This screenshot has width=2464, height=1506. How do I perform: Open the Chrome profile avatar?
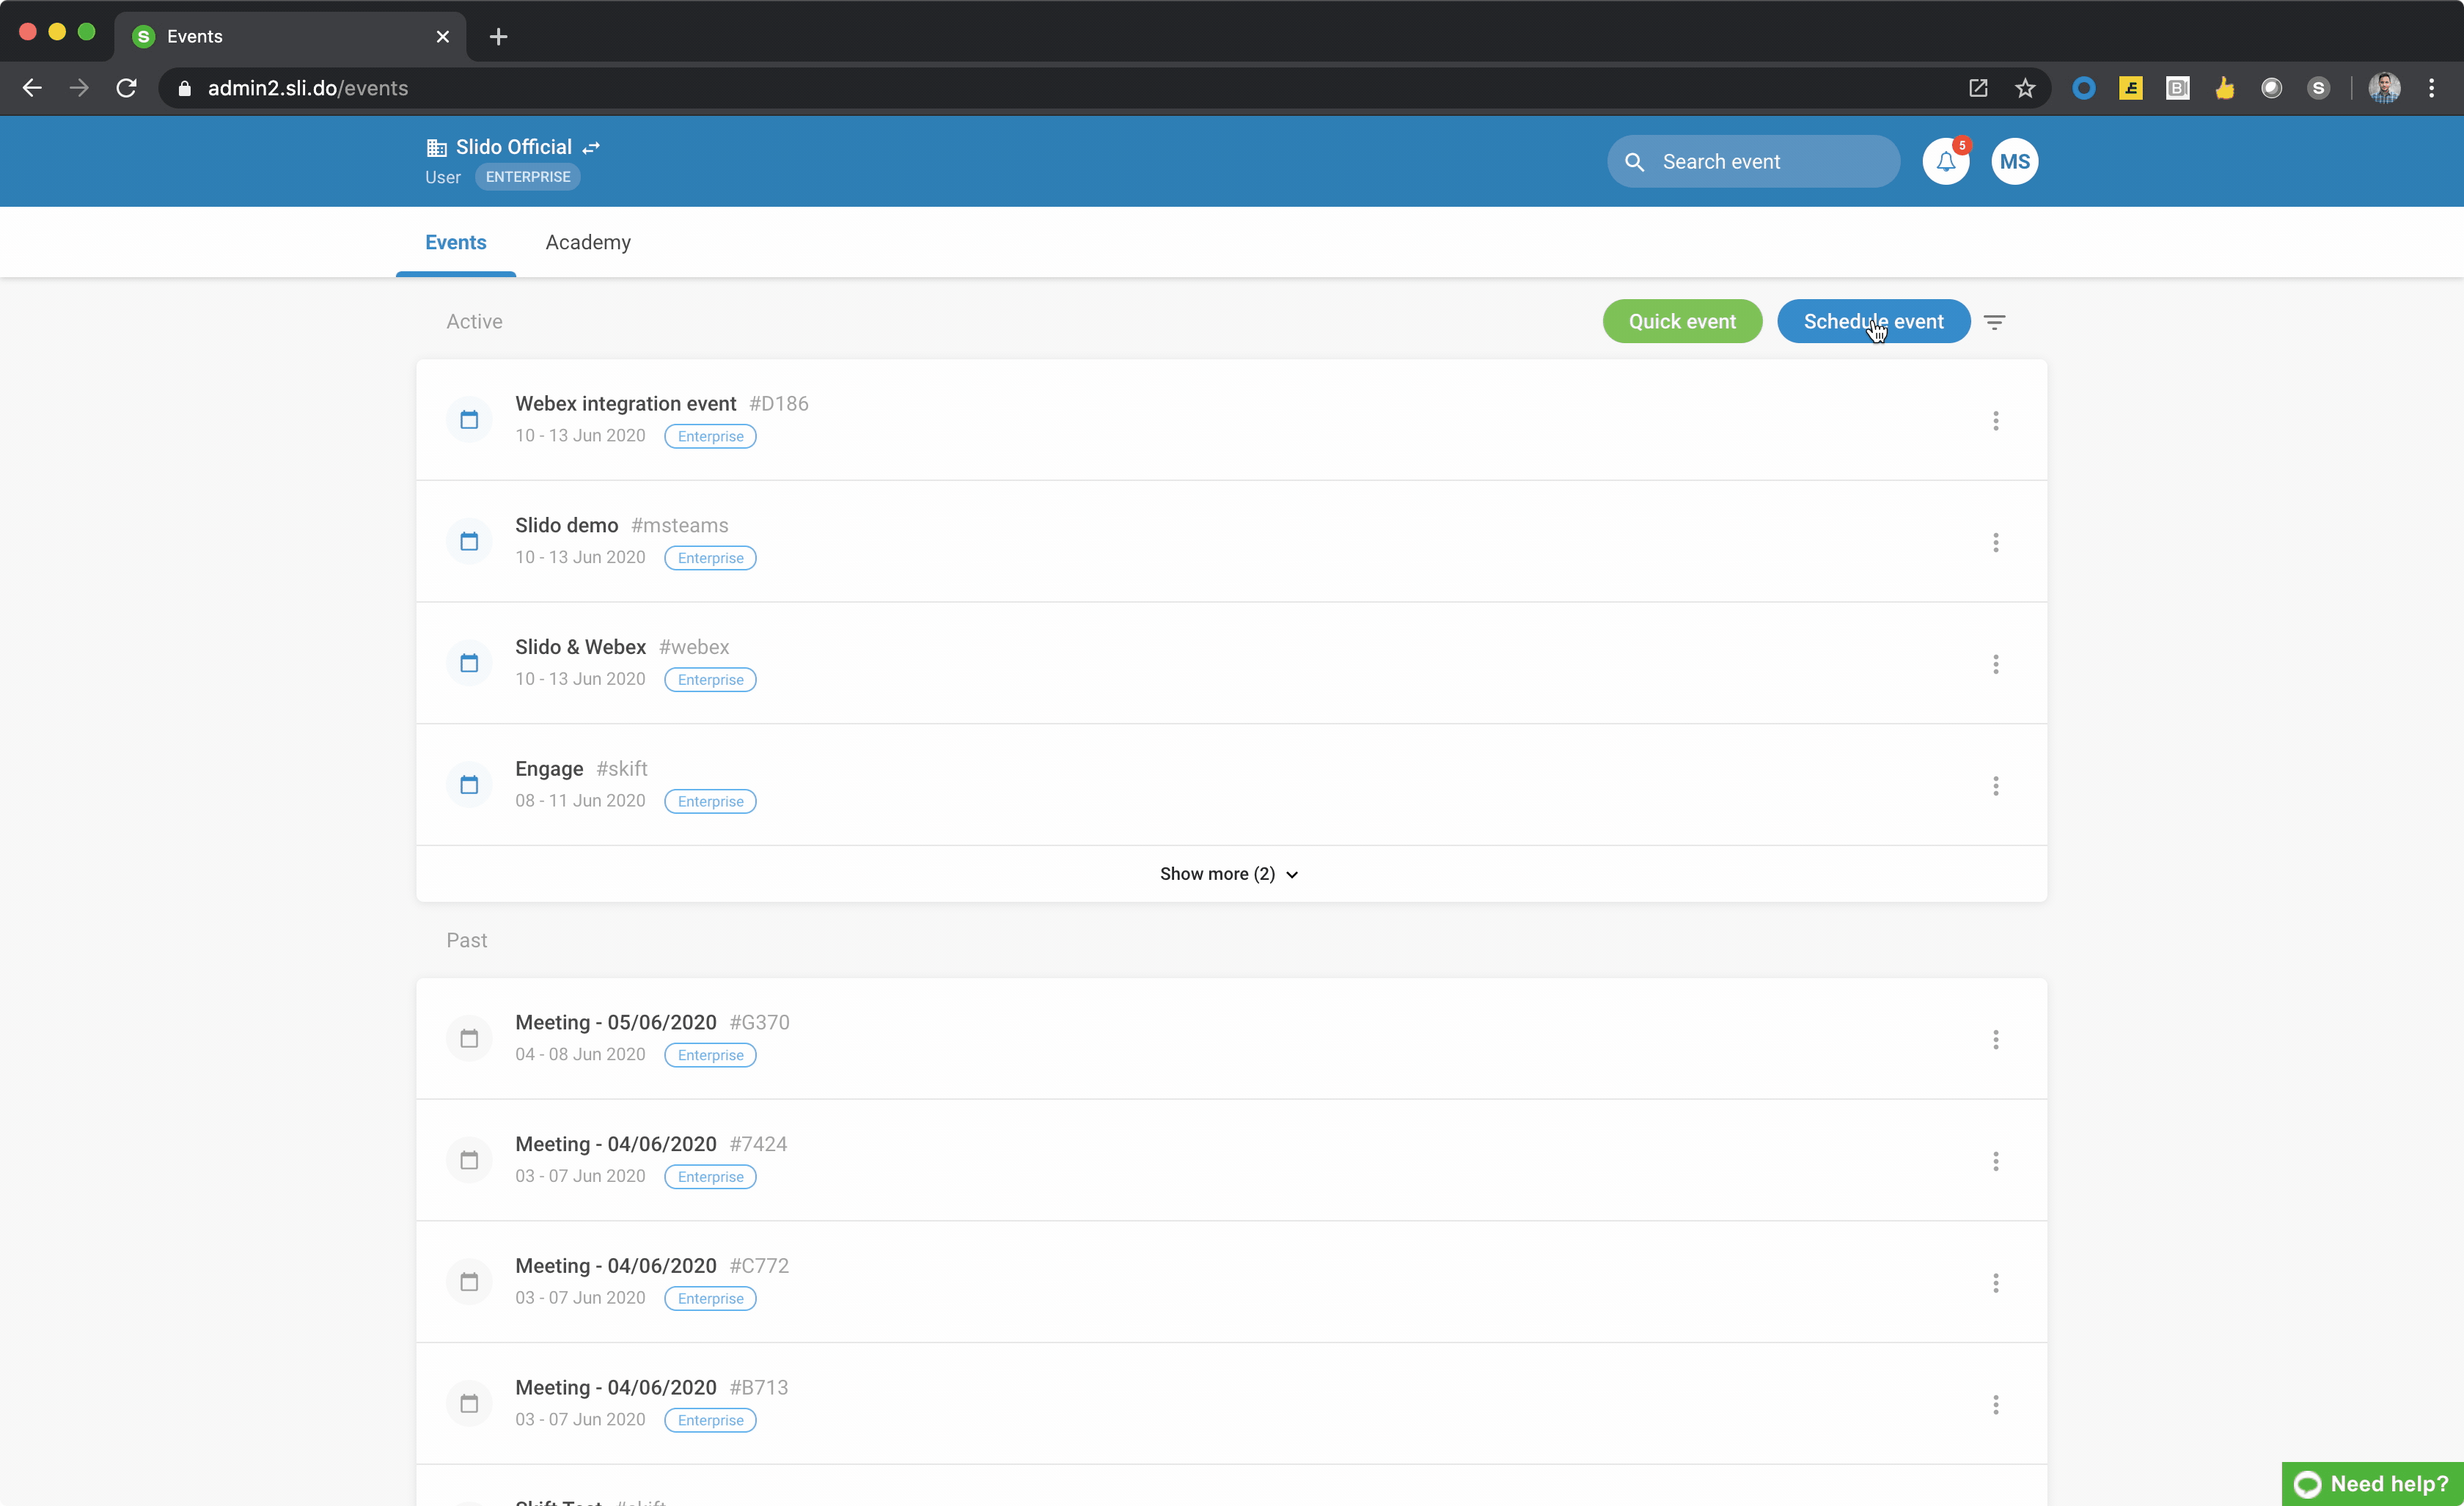point(2383,88)
